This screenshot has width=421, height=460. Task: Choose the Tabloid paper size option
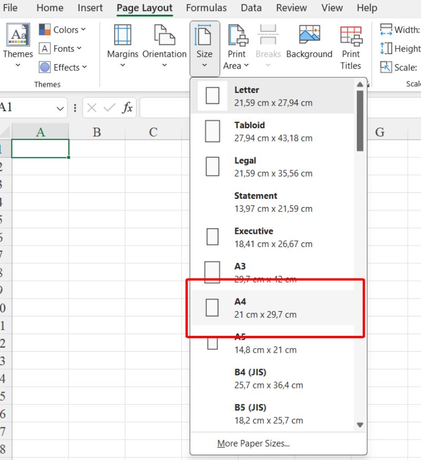(x=273, y=131)
